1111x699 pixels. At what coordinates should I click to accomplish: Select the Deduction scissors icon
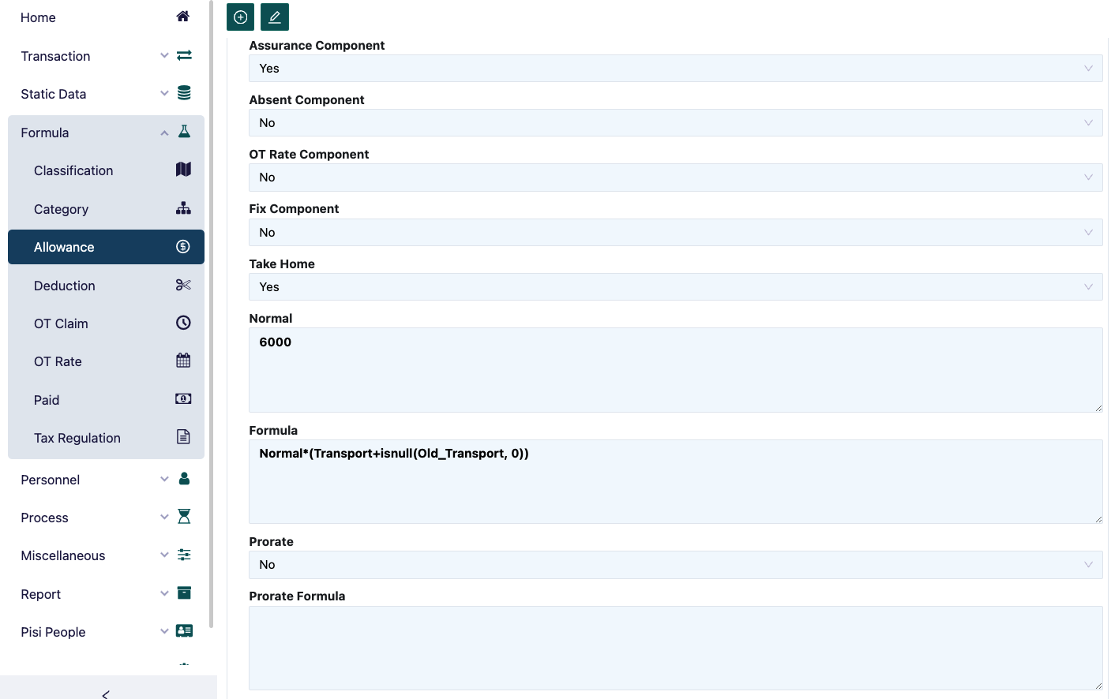pos(183,284)
